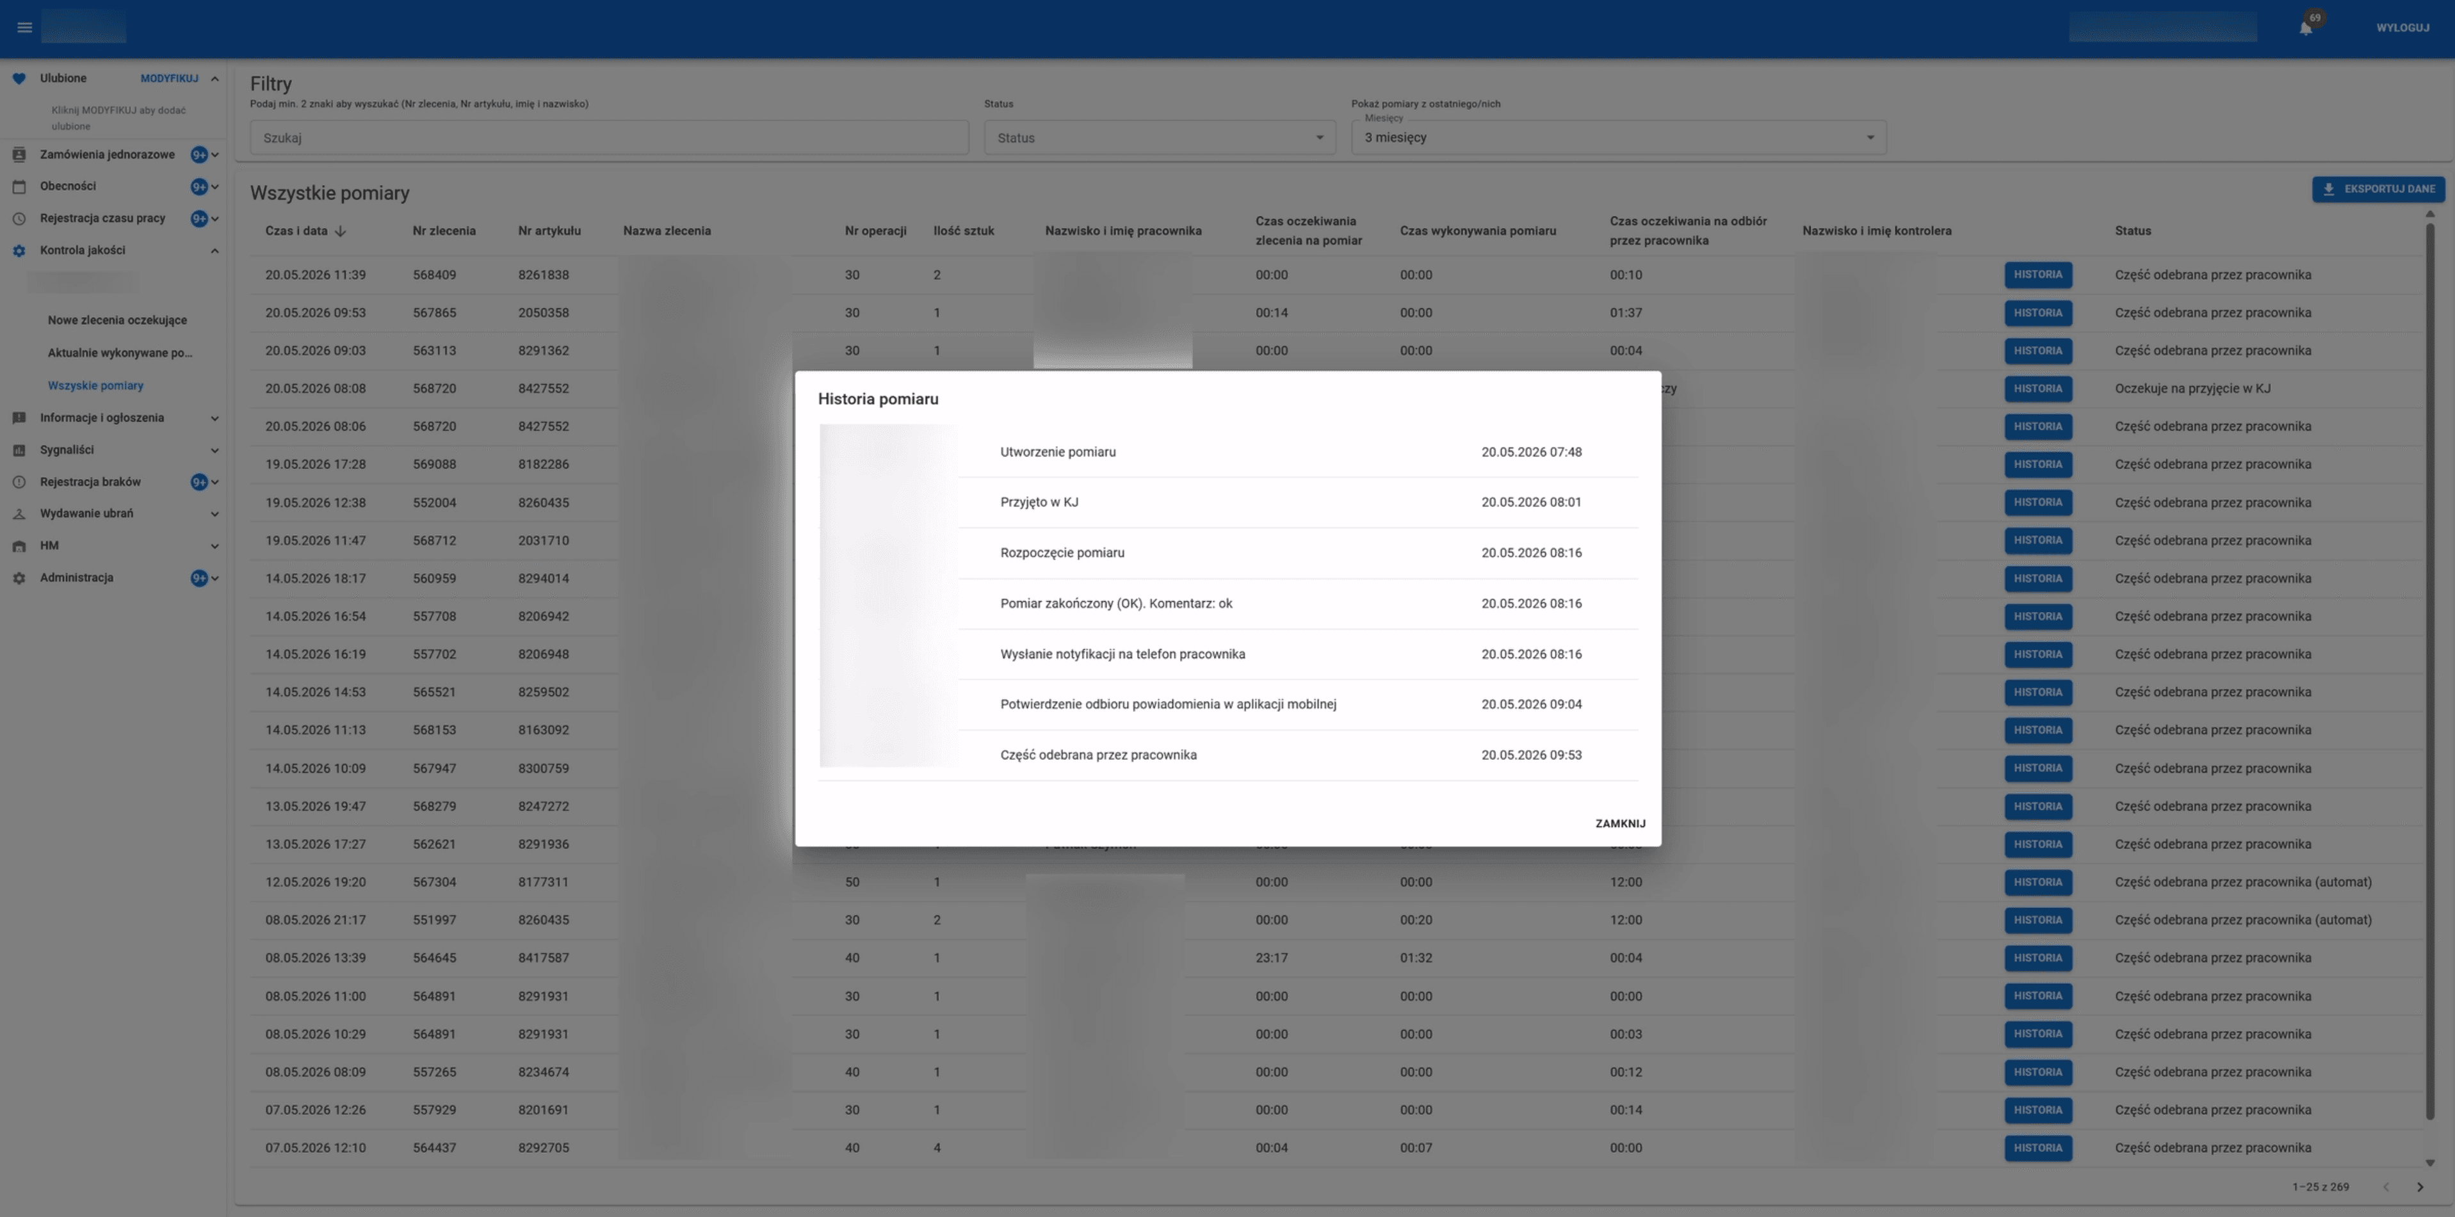
Task: Expand Informacje i ogłoszenia section
Action: pyautogui.click(x=215, y=419)
